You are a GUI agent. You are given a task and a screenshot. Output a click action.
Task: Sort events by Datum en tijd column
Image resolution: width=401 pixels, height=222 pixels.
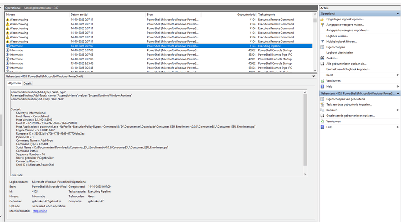click(x=108, y=15)
